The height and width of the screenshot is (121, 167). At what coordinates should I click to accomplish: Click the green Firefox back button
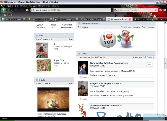tap(4, 10)
